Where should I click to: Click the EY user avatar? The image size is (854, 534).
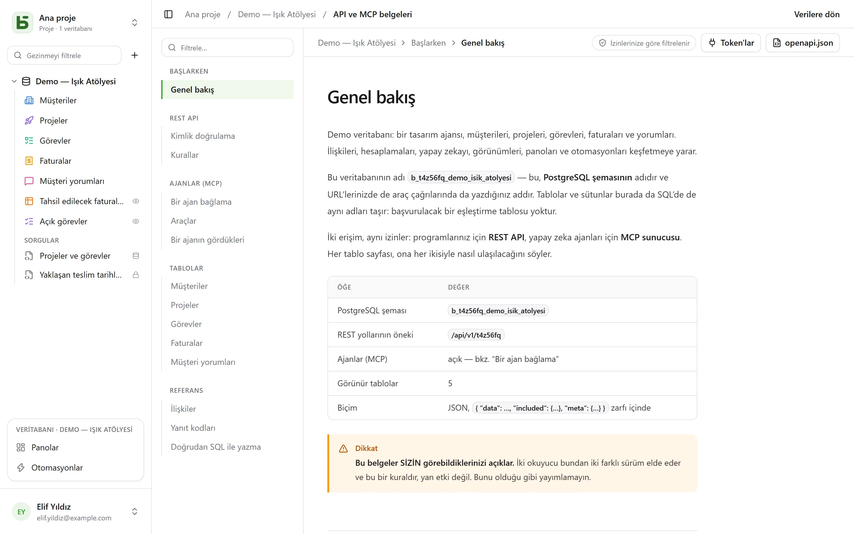click(21, 511)
